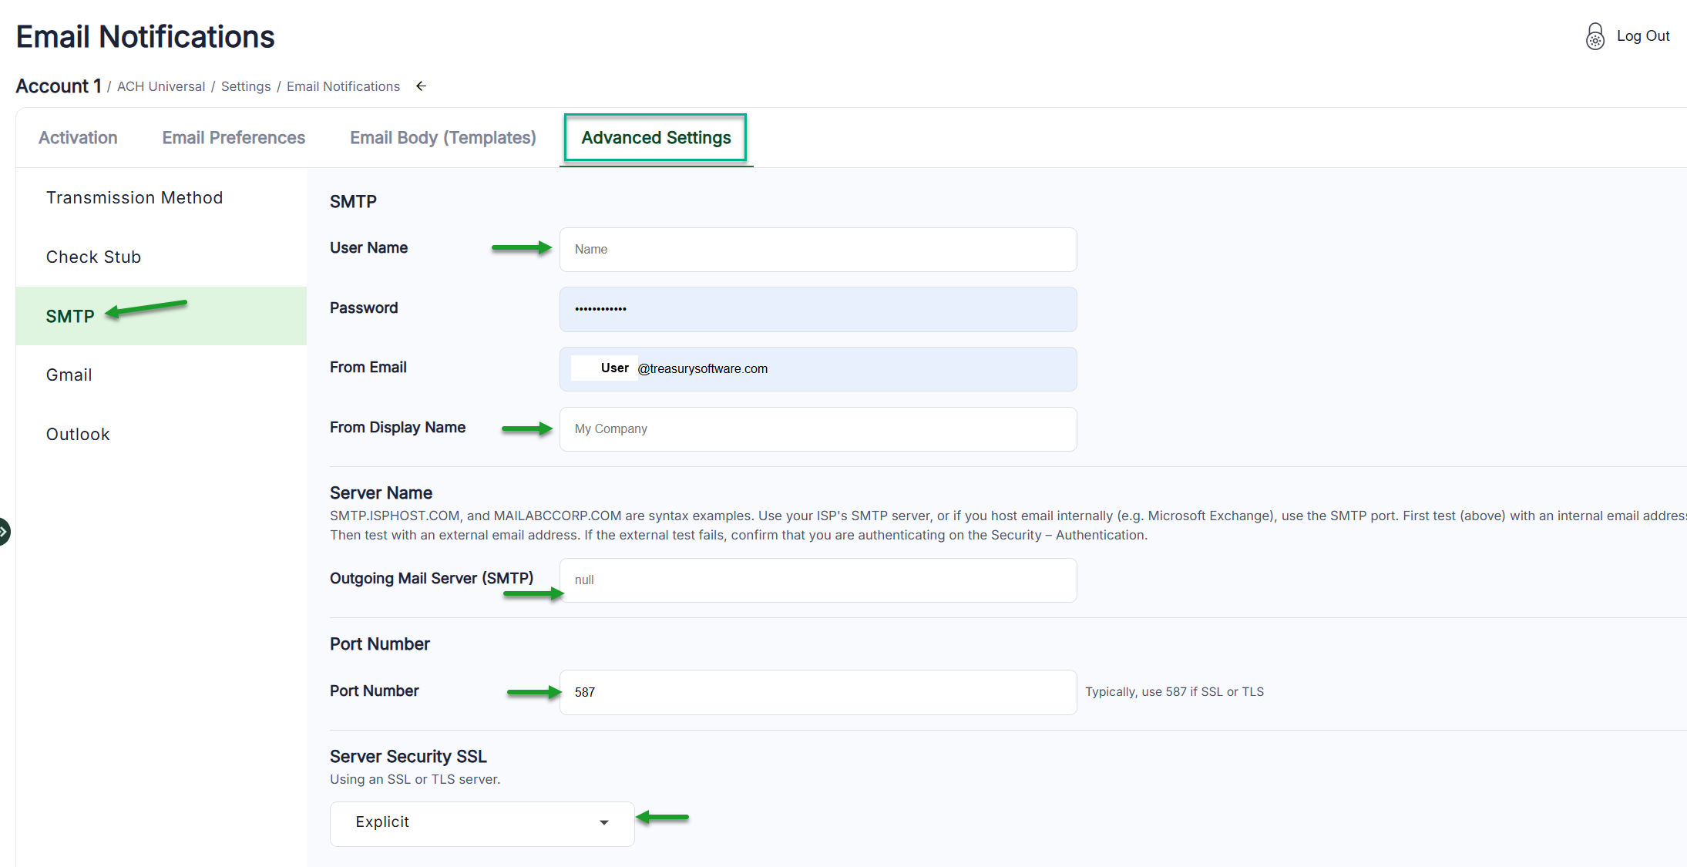Open the Server Security SSL dropdown arrow
The height and width of the screenshot is (867, 1687).
pyautogui.click(x=603, y=823)
